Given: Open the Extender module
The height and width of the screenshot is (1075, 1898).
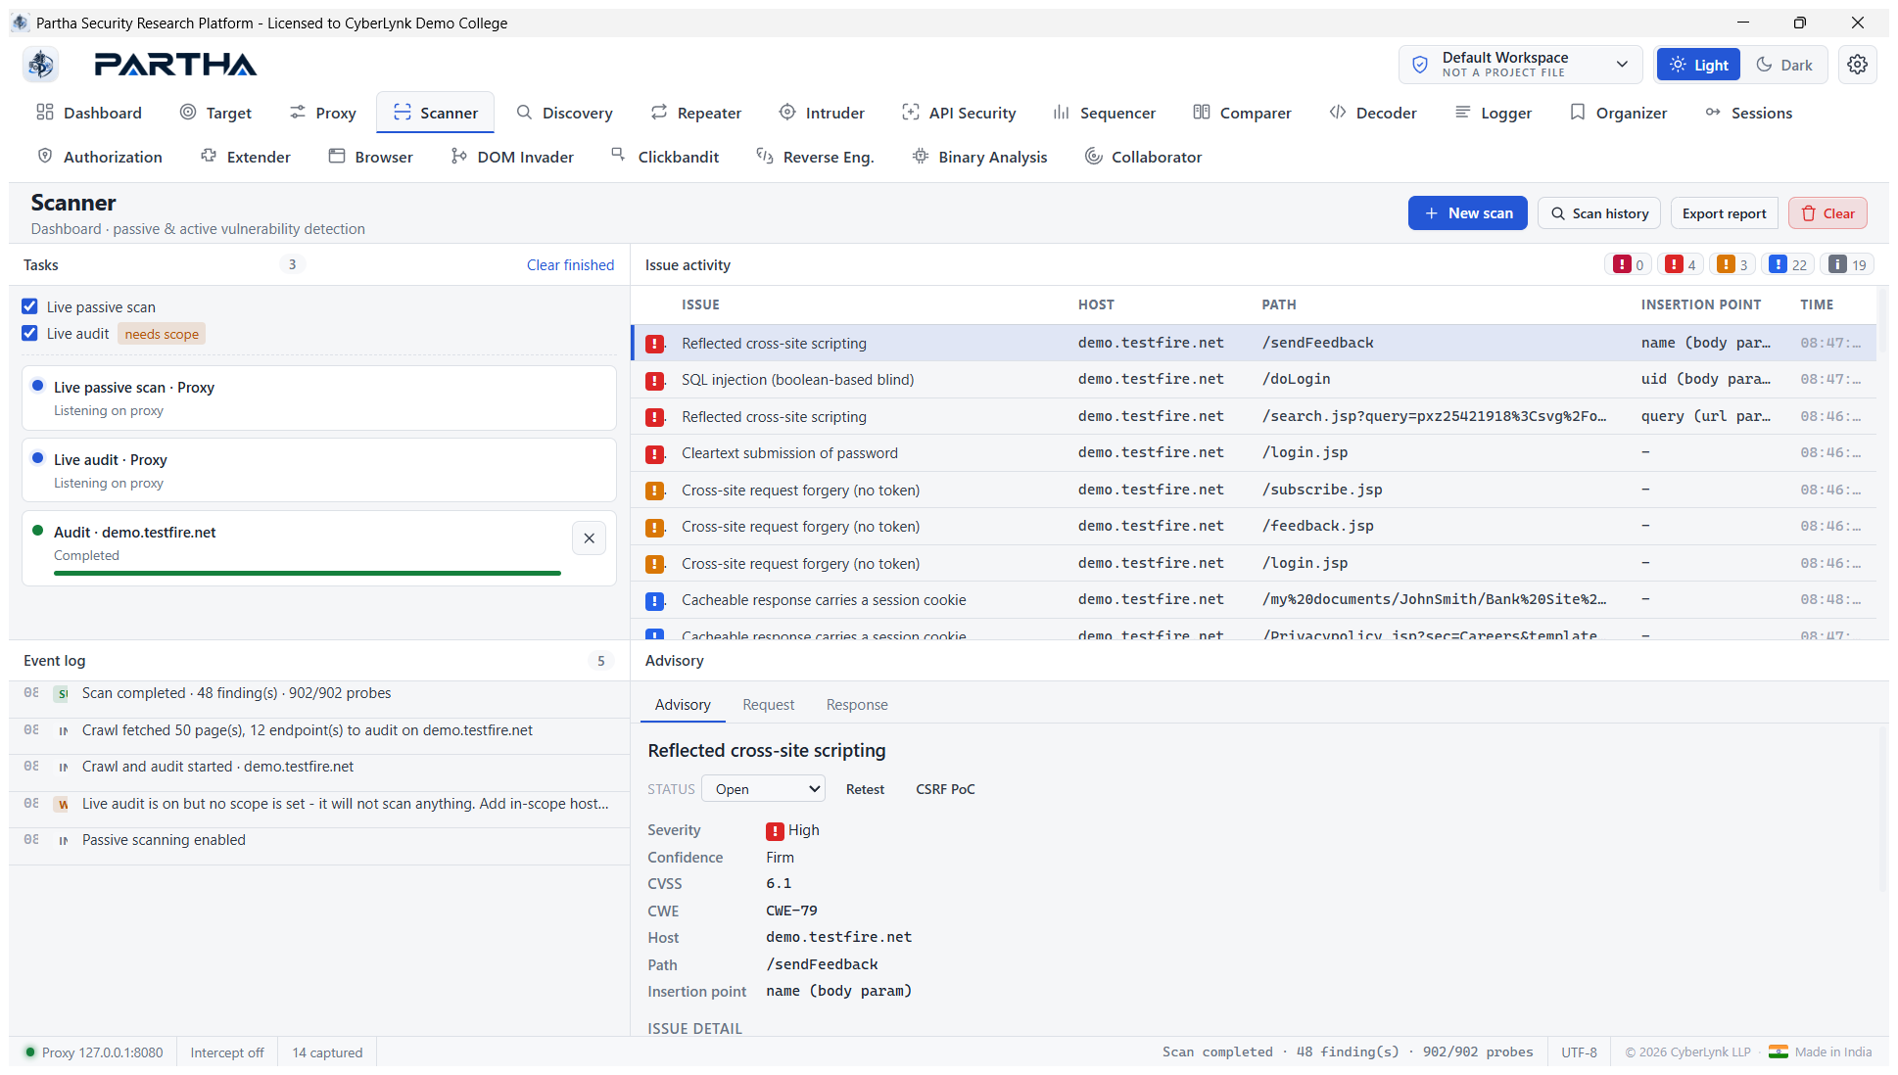Looking at the screenshot, I should click(x=246, y=157).
